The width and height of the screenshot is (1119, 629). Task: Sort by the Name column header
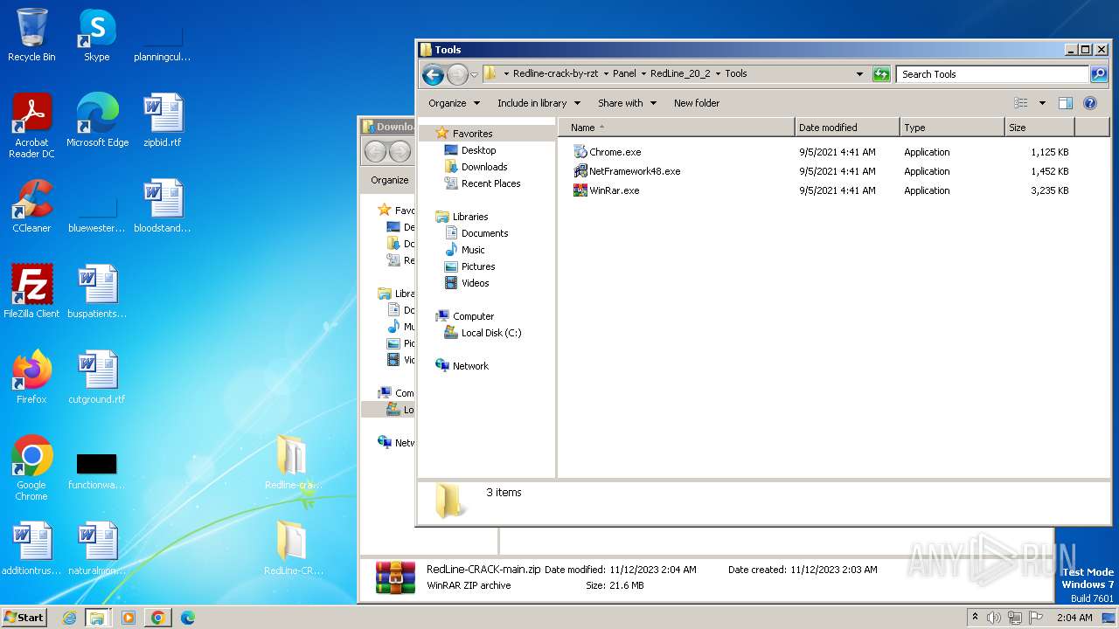pos(677,128)
